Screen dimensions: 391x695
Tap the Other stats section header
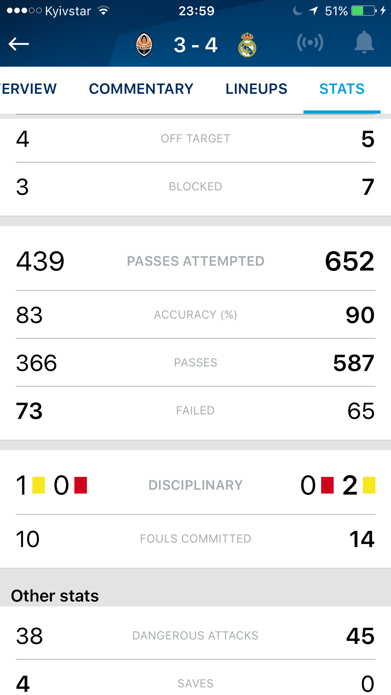click(x=55, y=596)
